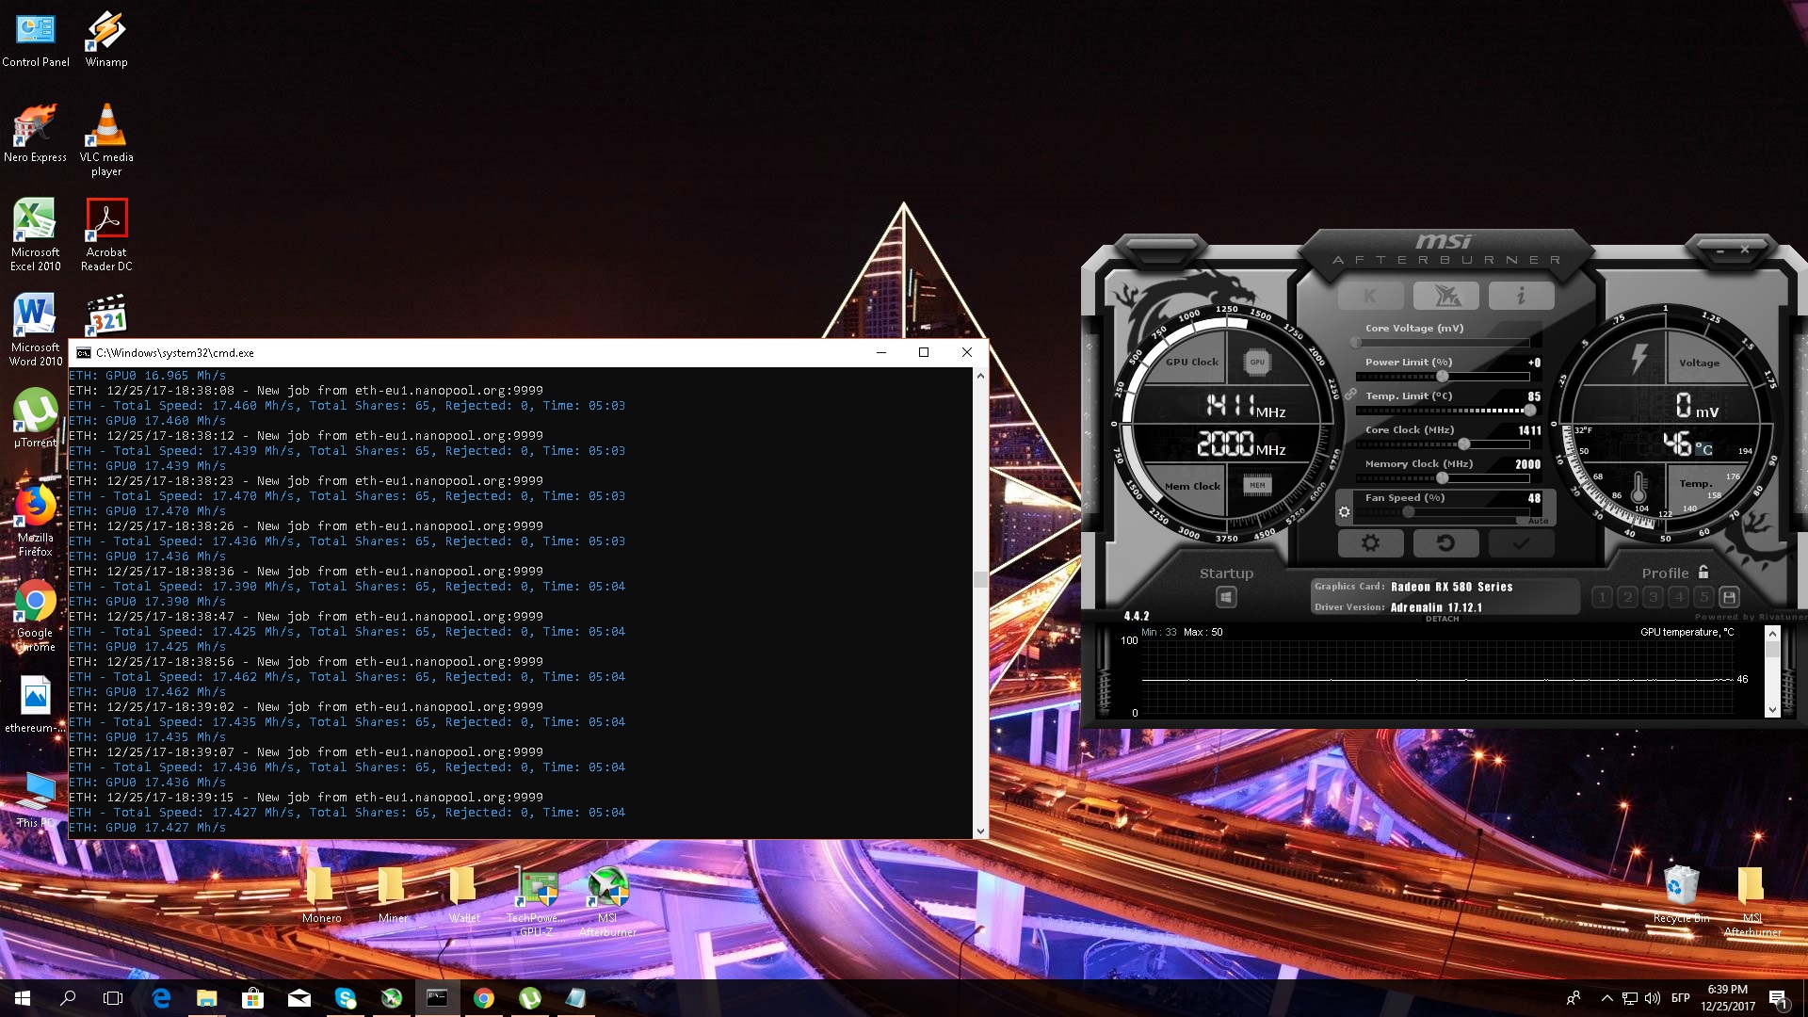Select the Miner folder on desktop
This screenshot has width=1808, height=1017.
tap(393, 895)
